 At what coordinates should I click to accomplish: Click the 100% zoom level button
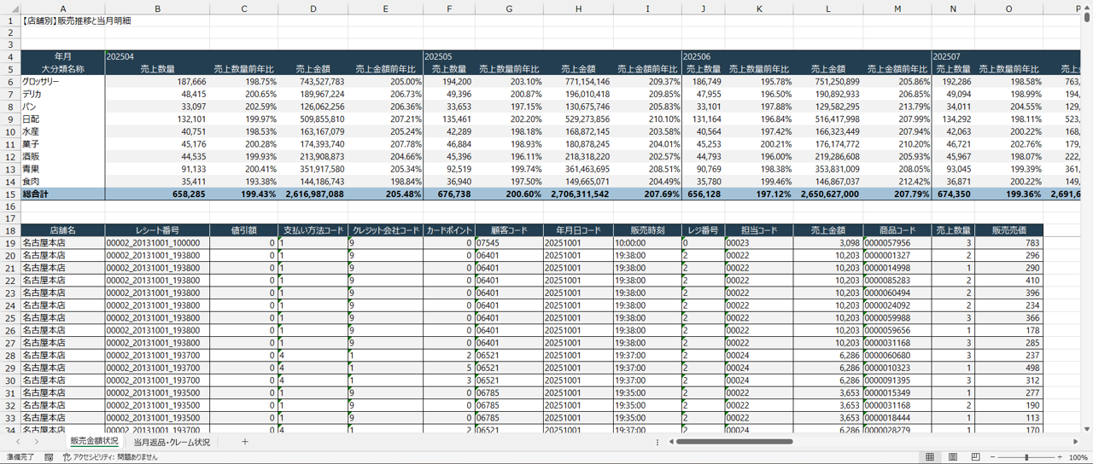(1078, 458)
